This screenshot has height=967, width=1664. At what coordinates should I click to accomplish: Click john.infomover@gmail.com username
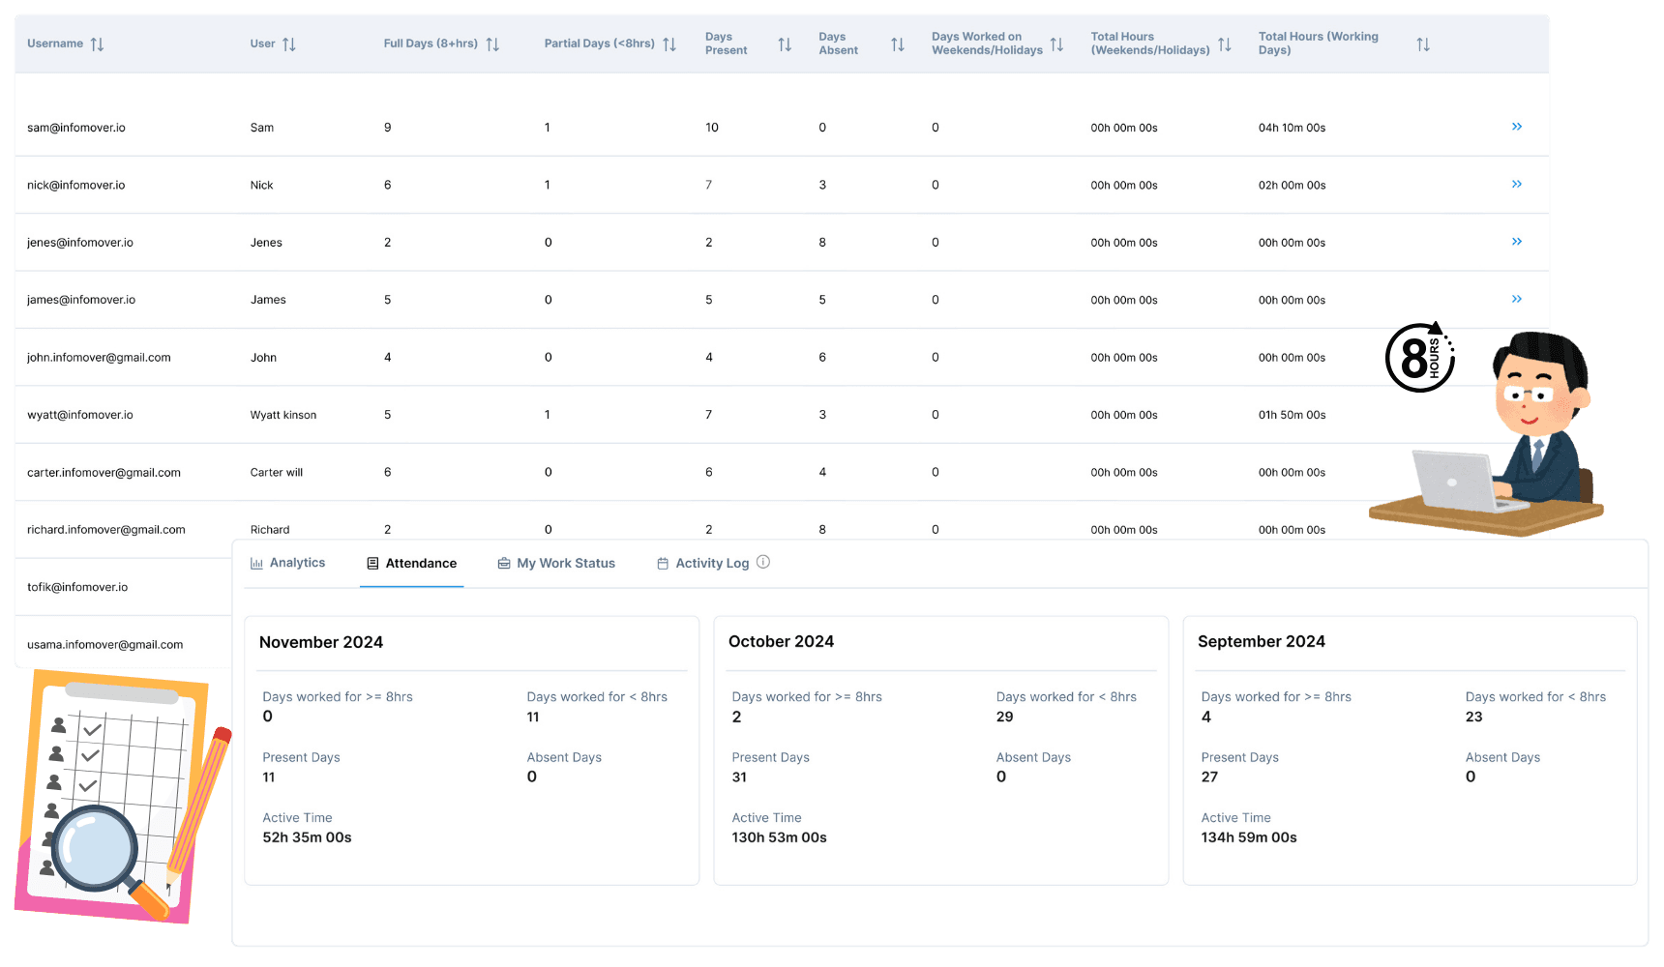click(x=99, y=358)
